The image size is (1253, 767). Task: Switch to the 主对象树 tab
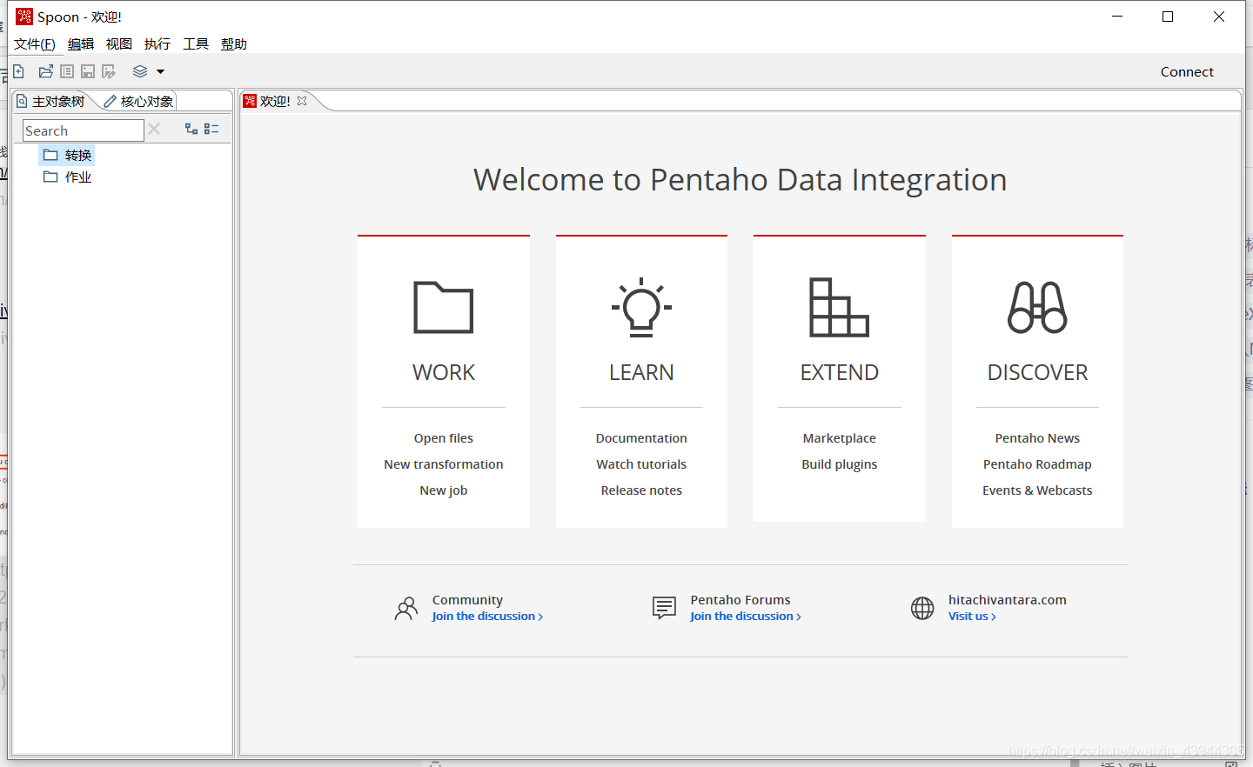pos(50,102)
